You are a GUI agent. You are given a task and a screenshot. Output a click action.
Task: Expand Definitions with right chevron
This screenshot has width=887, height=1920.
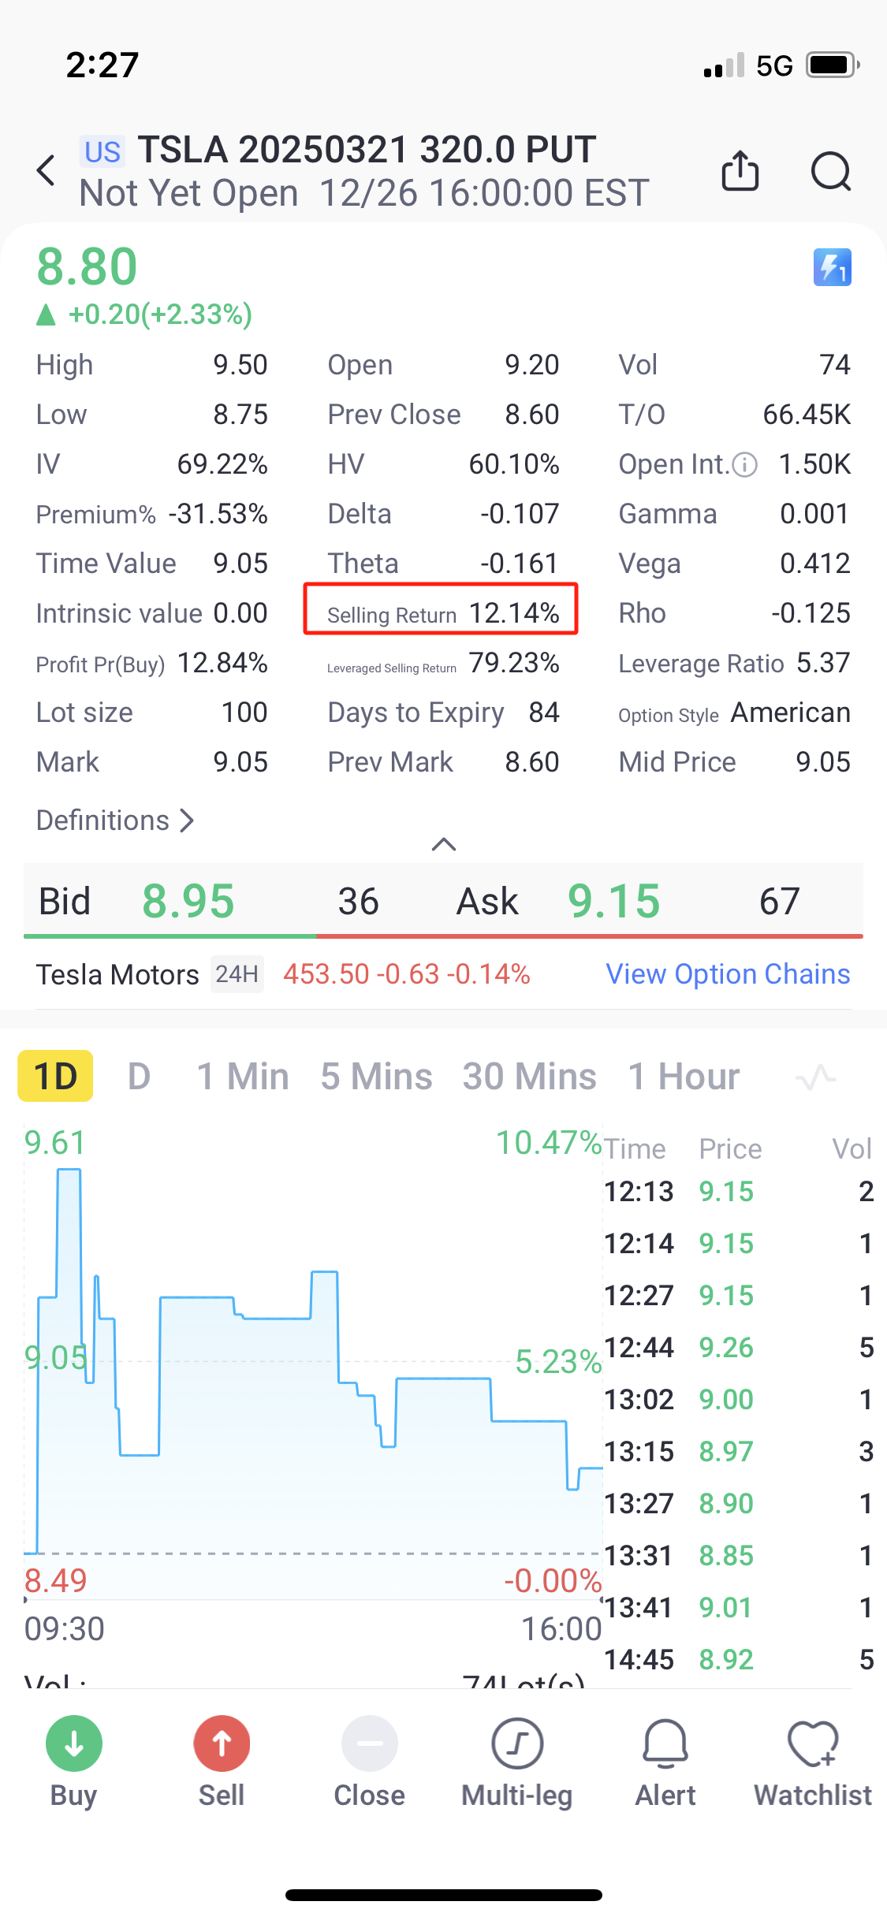[187, 820]
